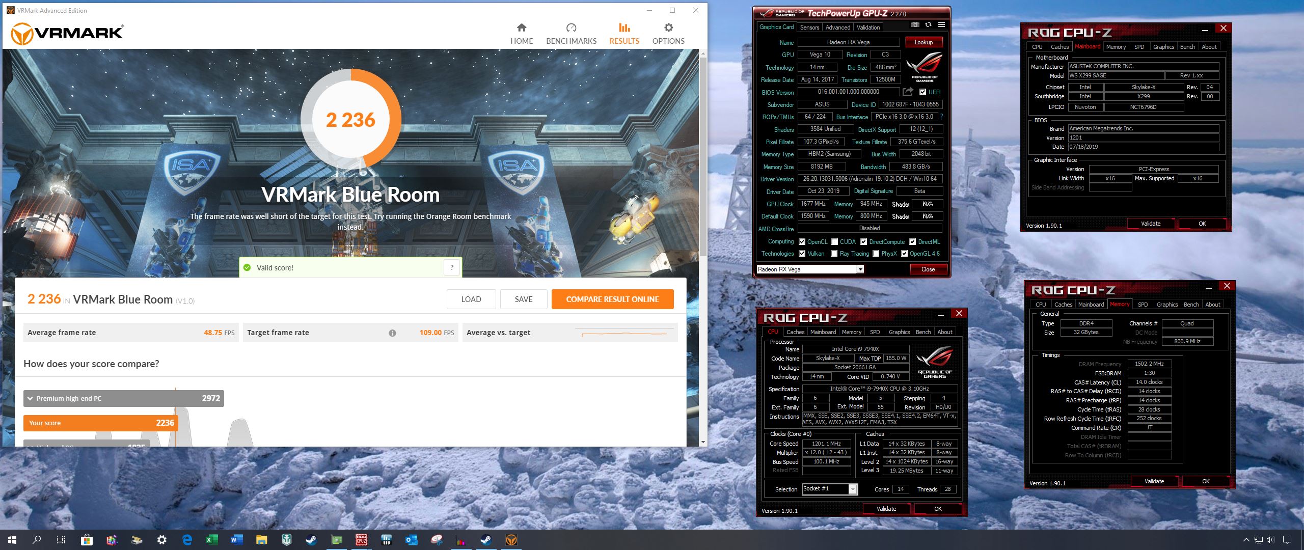Open the notification center icon
The height and width of the screenshot is (550, 1304).
coord(1287,540)
